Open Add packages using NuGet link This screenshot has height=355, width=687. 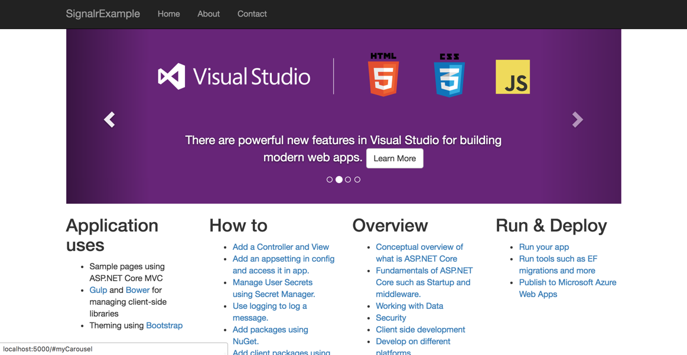coord(271,336)
